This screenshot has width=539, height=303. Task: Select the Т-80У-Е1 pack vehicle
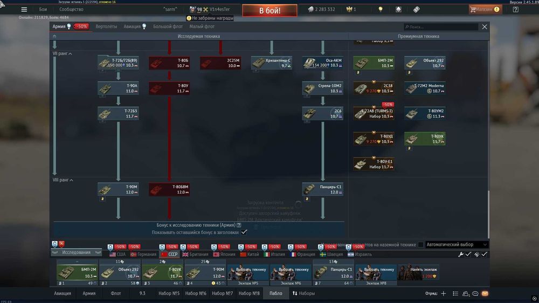[x=374, y=164]
